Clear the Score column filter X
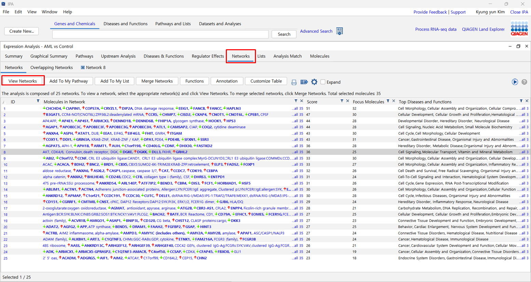The height and width of the screenshot is (282, 531). click(x=348, y=101)
